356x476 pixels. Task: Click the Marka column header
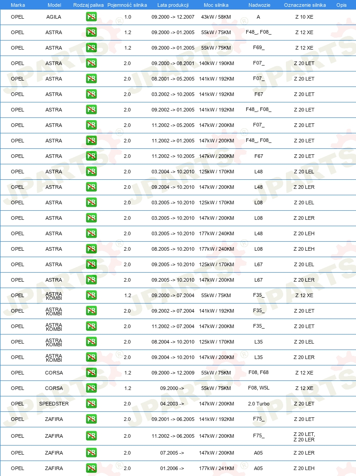[18, 5]
